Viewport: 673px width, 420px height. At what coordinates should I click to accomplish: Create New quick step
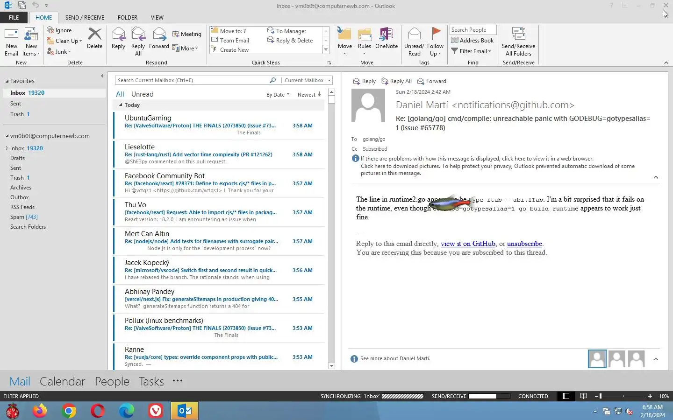pyautogui.click(x=230, y=50)
